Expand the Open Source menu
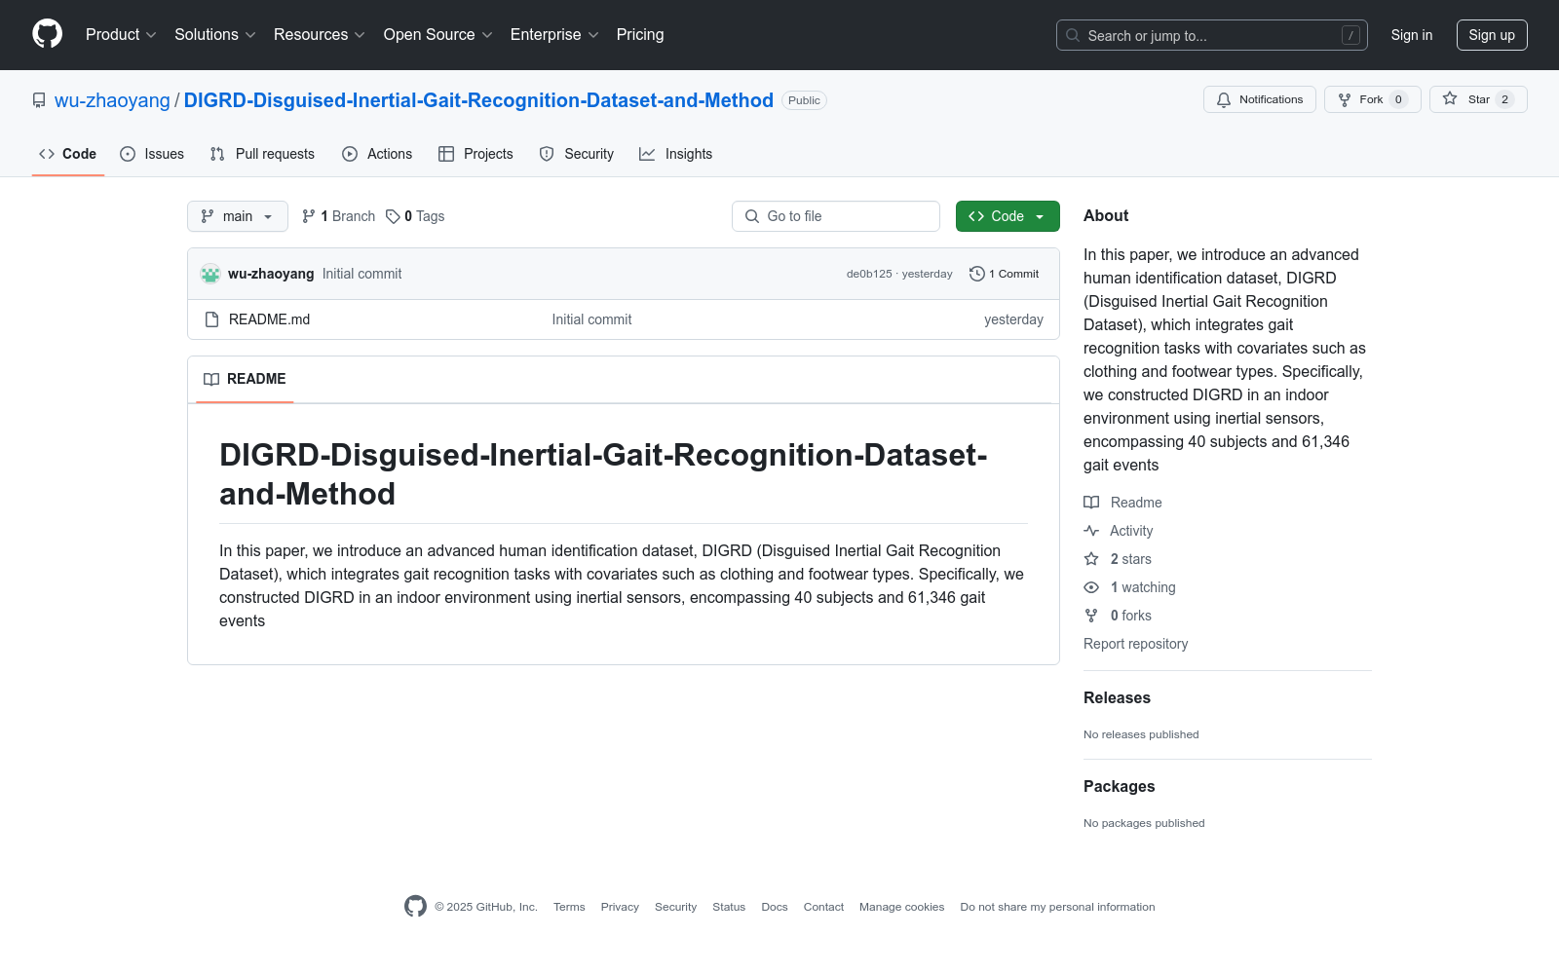1559x974 pixels. pyautogui.click(x=437, y=35)
